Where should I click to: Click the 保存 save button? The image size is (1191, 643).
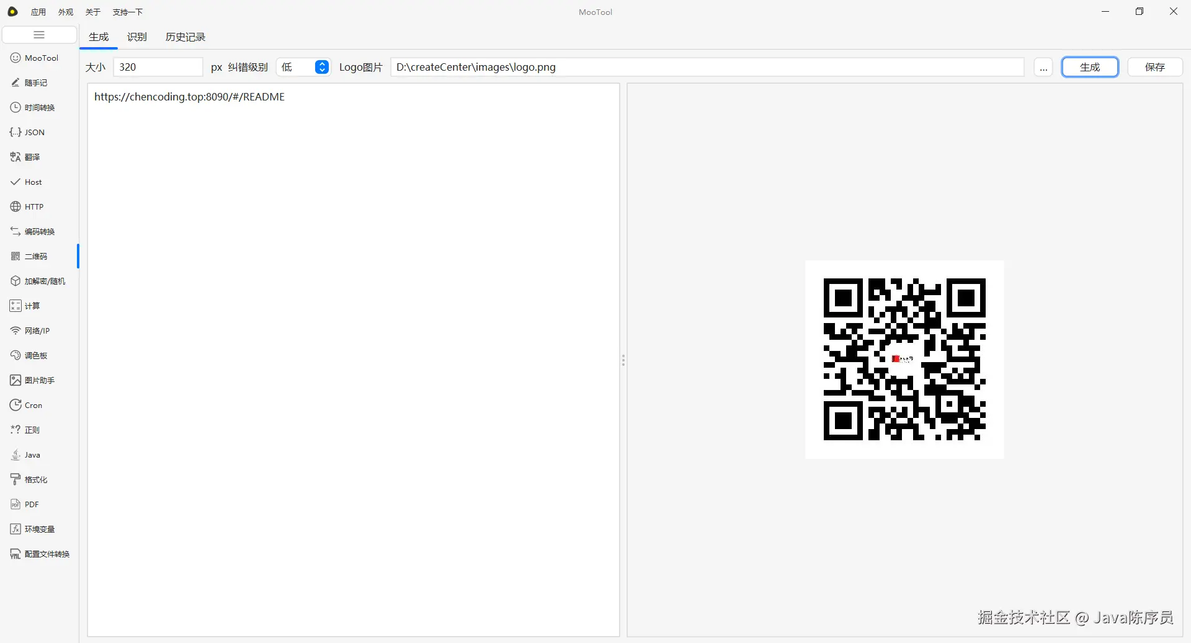tap(1155, 67)
